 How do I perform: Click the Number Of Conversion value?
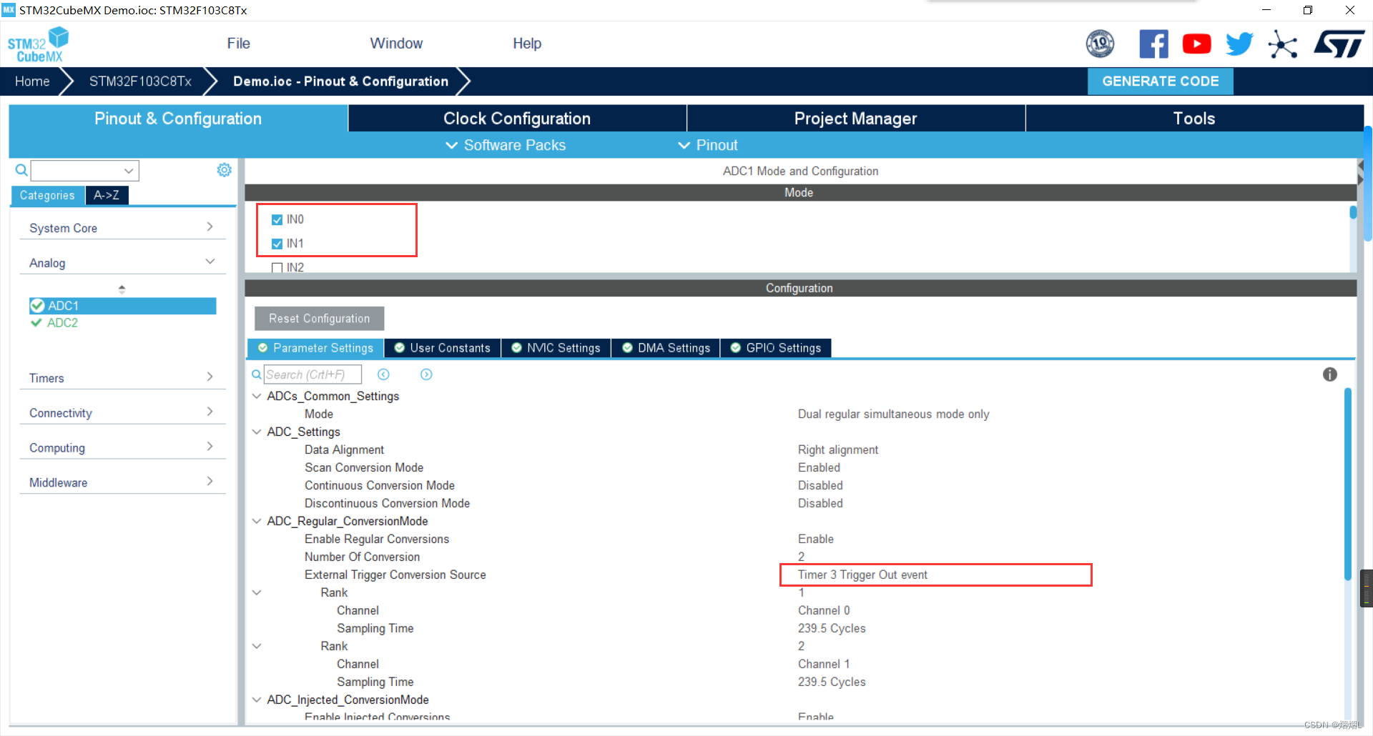pyautogui.click(x=801, y=557)
